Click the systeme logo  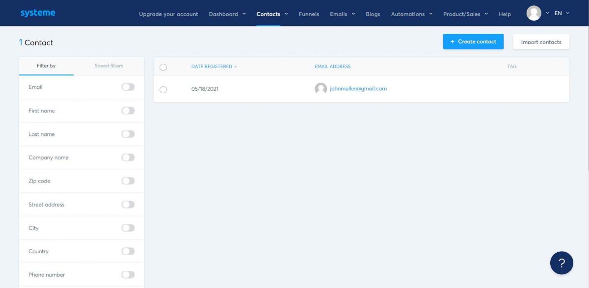38,13
